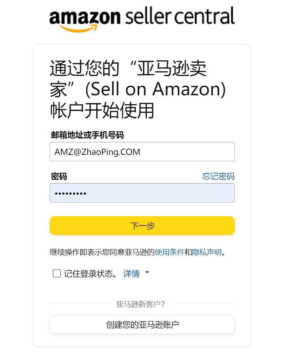Focus the email field containing AMZ@ZhaoPing.COM
The height and width of the screenshot is (355, 289).
pos(142,152)
